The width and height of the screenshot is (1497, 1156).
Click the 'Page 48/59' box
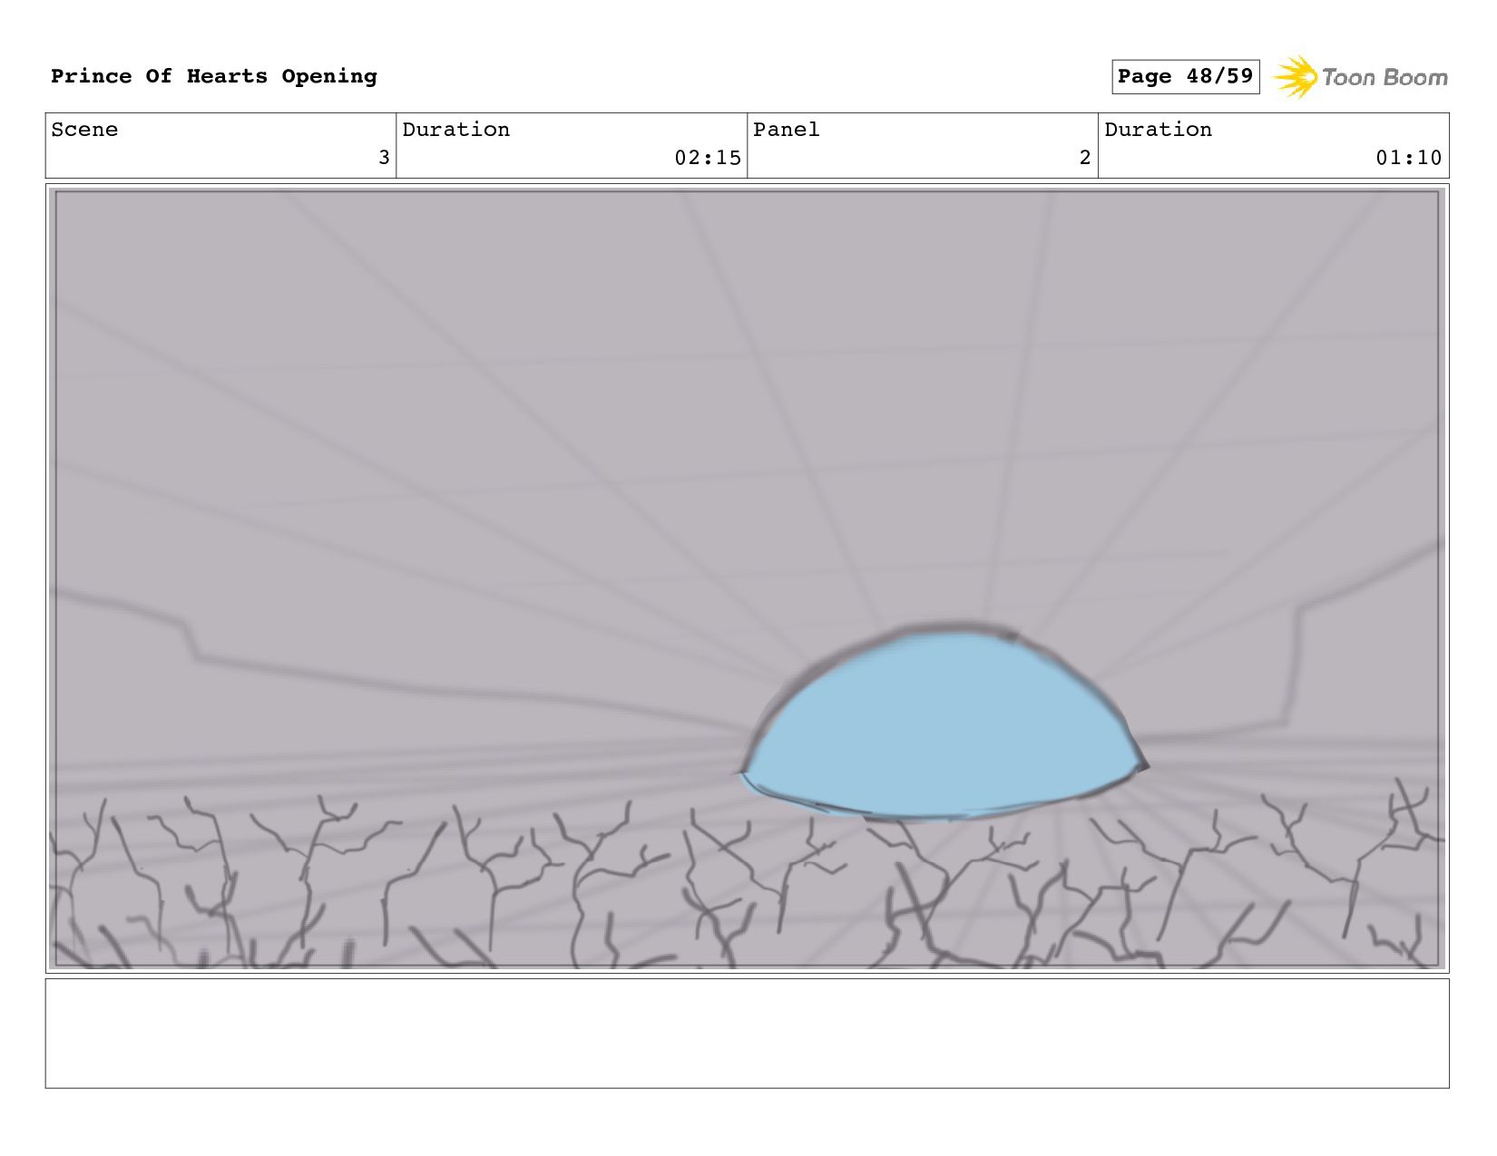(x=1185, y=76)
